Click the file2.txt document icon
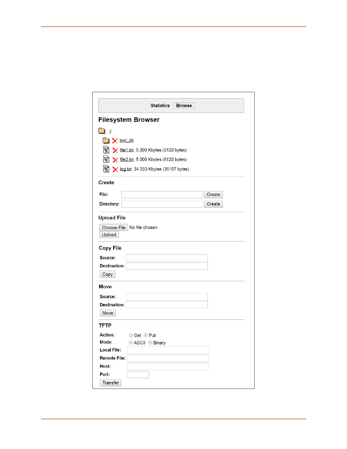 [x=106, y=159]
